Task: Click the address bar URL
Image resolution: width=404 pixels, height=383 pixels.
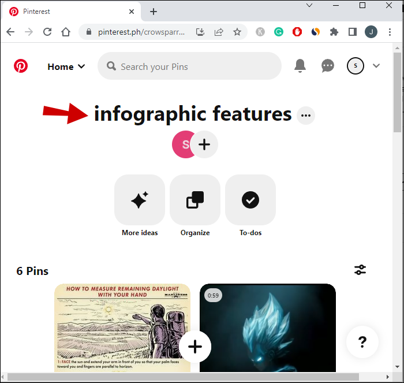Action: 141,32
